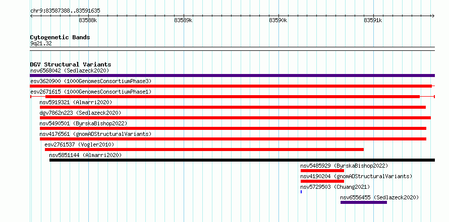Click the red bar of esv3620900
This screenshot has height=222, width=449.
click(x=231, y=86)
